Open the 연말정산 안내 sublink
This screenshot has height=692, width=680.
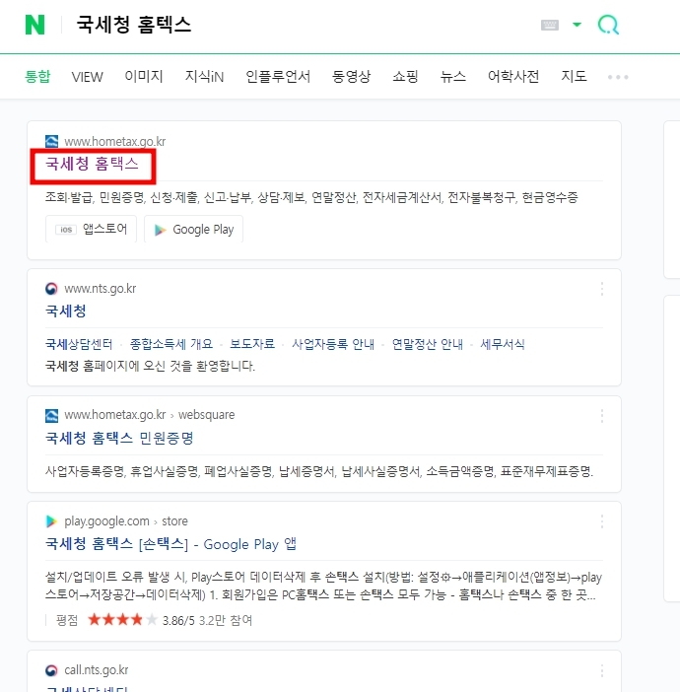point(428,344)
